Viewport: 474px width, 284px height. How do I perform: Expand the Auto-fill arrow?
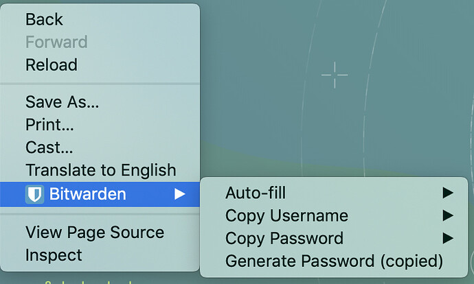[448, 193]
